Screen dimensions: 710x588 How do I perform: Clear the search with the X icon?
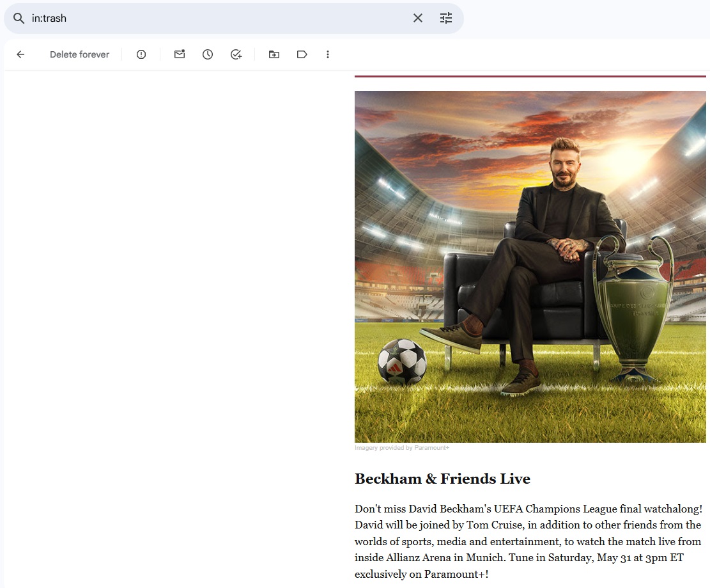(418, 18)
